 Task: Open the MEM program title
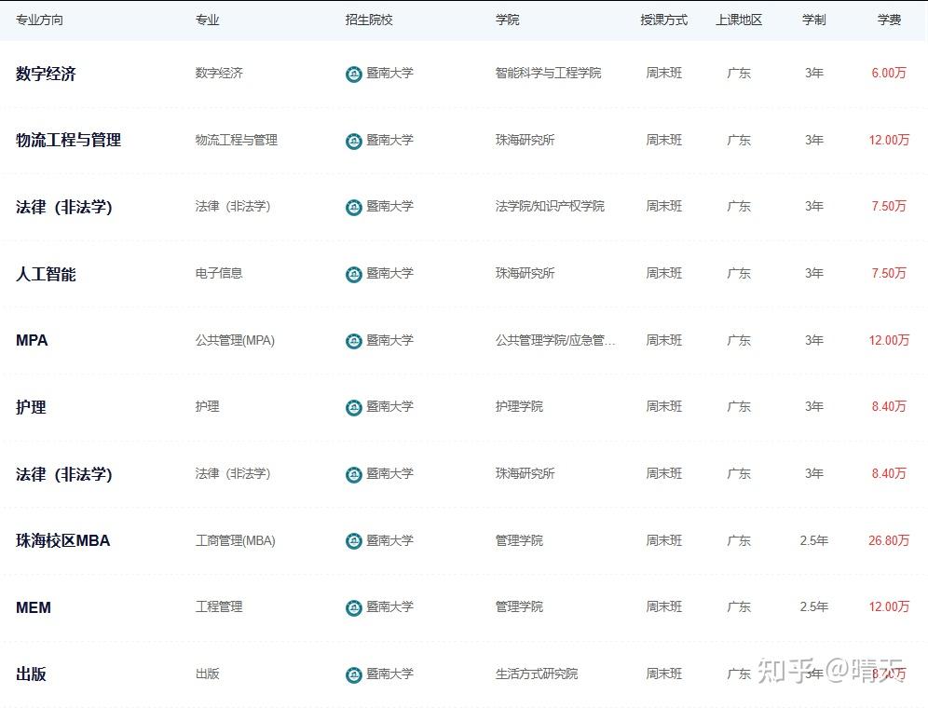tap(34, 607)
